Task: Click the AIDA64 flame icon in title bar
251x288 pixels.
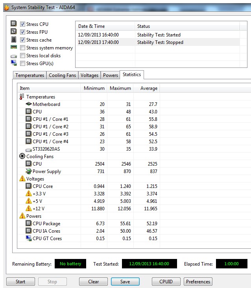Action: (6, 7)
